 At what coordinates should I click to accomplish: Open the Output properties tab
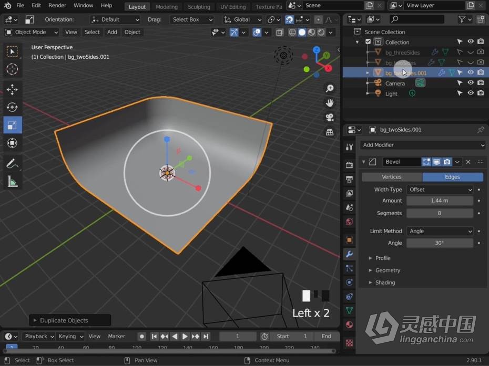pyautogui.click(x=349, y=179)
